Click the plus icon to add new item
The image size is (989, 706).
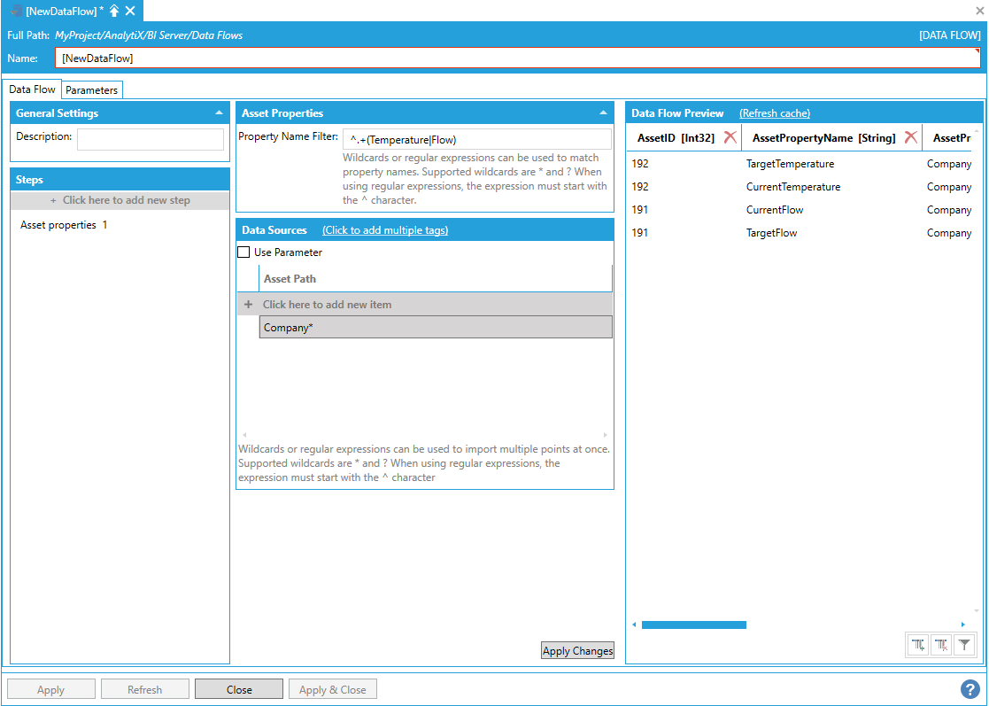(248, 305)
